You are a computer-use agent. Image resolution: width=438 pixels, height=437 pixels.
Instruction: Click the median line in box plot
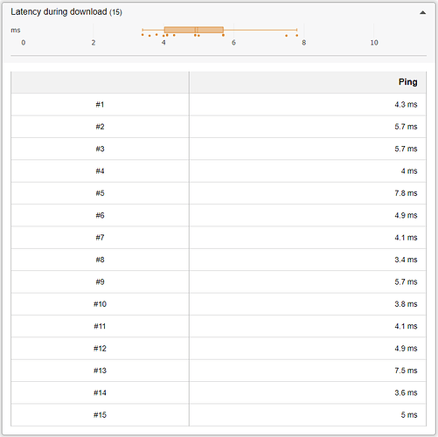click(x=195, y=30)
